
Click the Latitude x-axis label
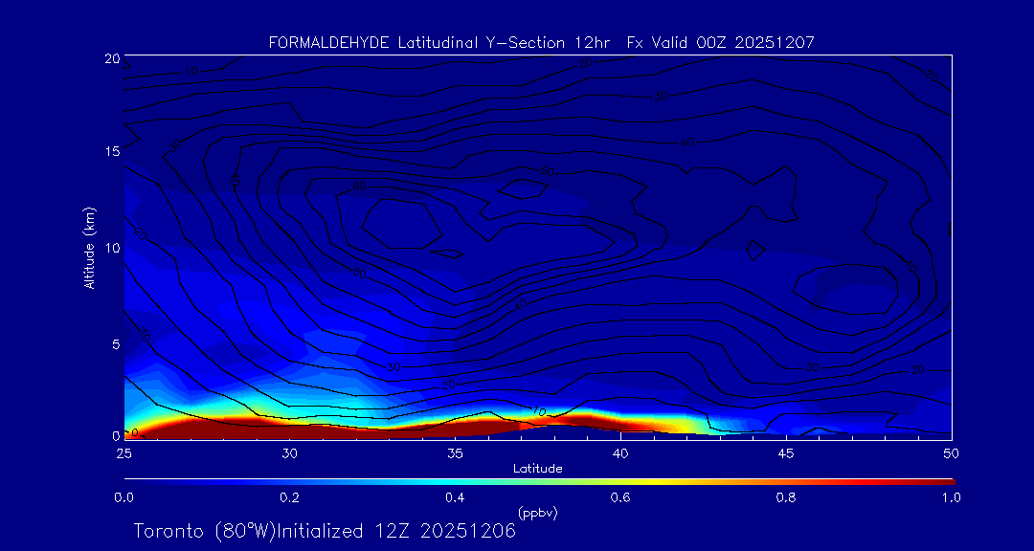[x=537, y=469]
